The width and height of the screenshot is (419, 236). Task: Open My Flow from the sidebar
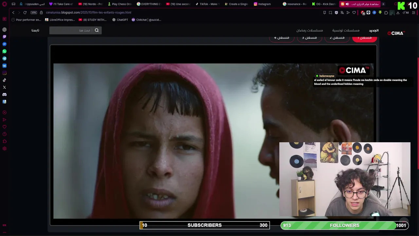[4, 120]
